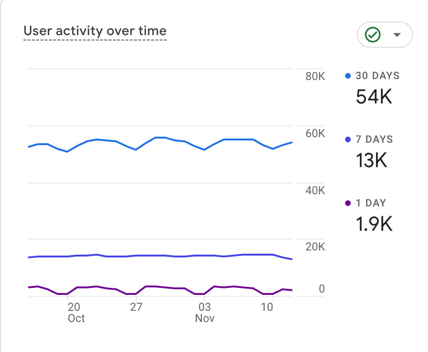Click the indigo 7 DAYS legend dot

(x=347, y=139)
